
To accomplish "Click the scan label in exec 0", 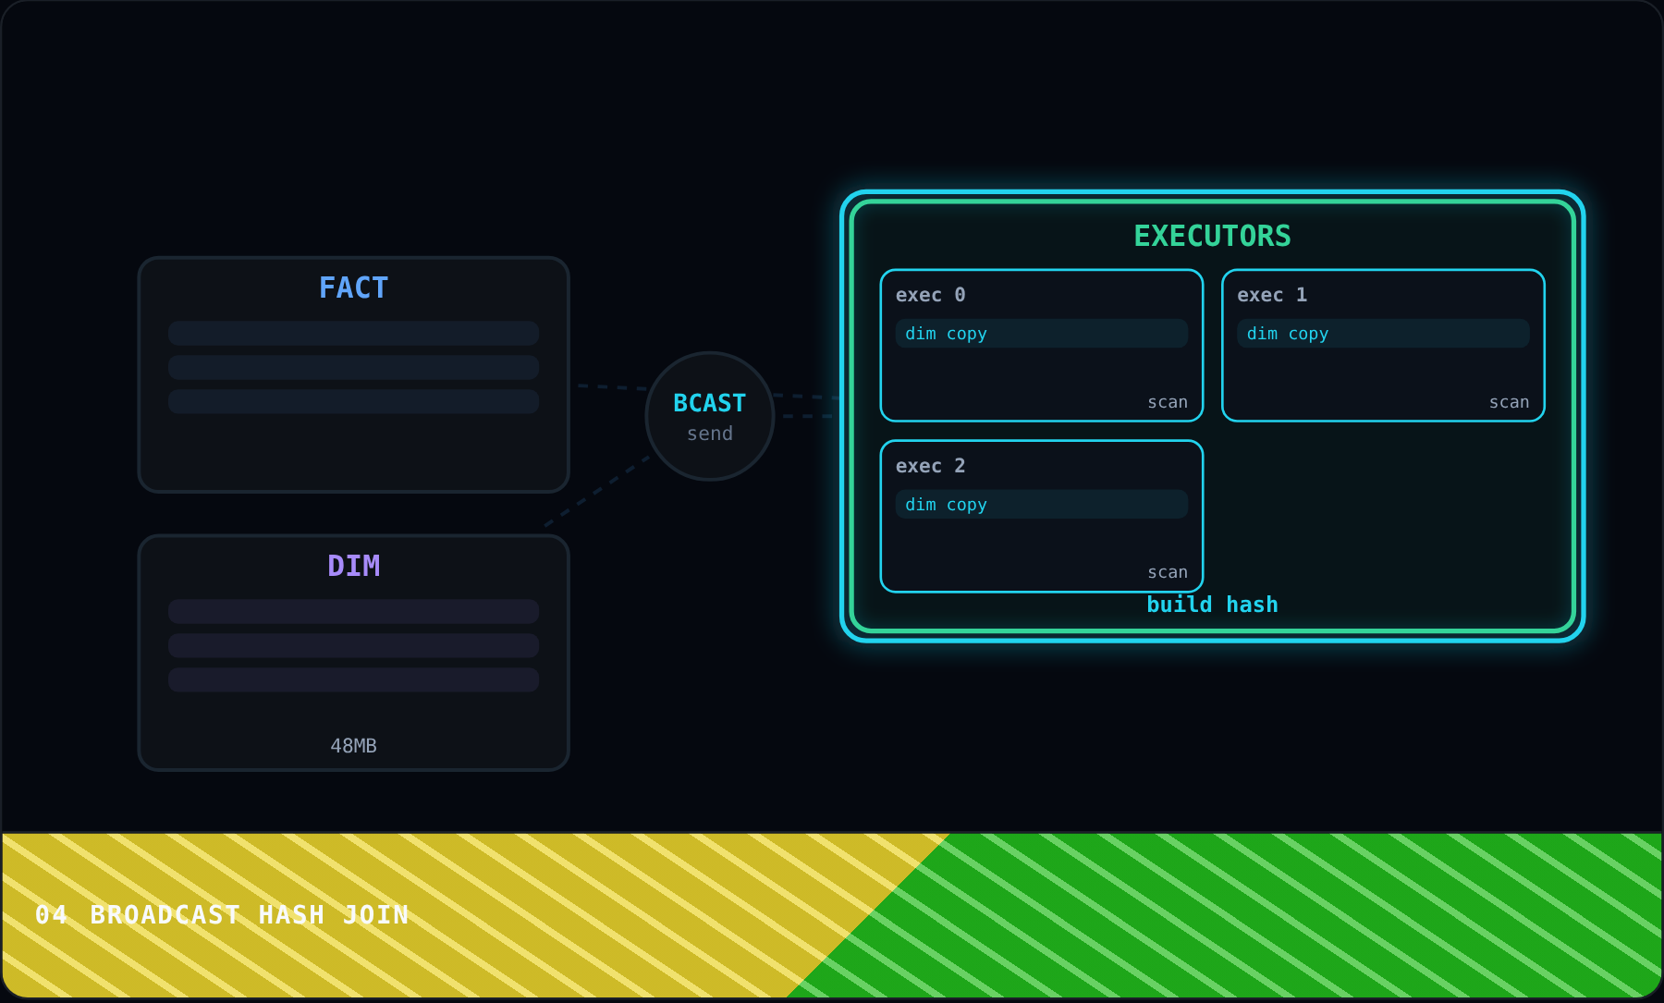I will pos(1168,402).
